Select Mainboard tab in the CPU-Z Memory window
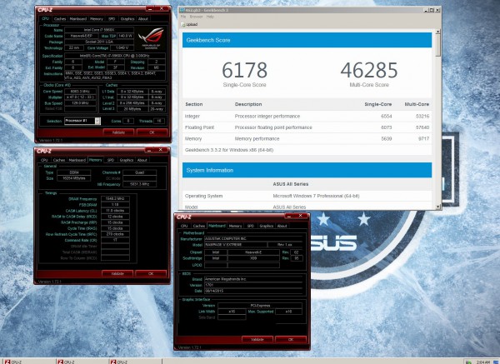 coord(77,160)
